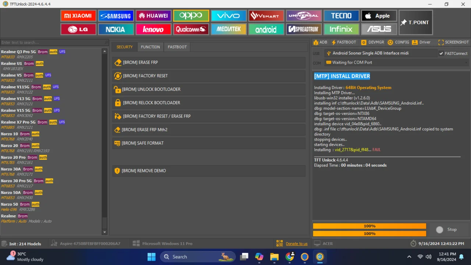This screenshot has height=265, width=471.
Task: Select Realme Q3 Pro 5G model
Action: click(x=51, y=54)
